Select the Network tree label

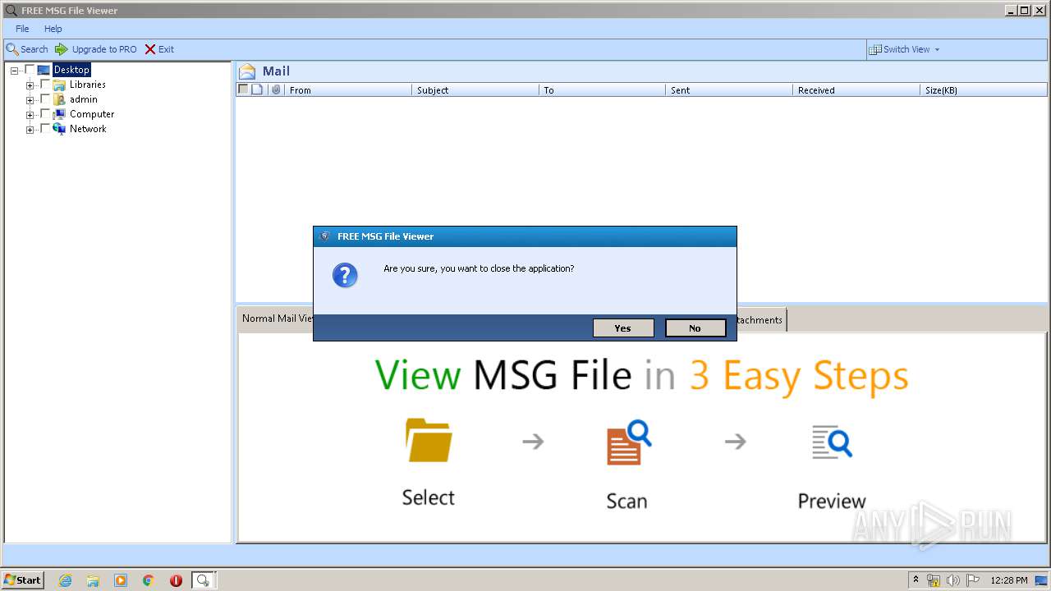click(x=88, y=129)
